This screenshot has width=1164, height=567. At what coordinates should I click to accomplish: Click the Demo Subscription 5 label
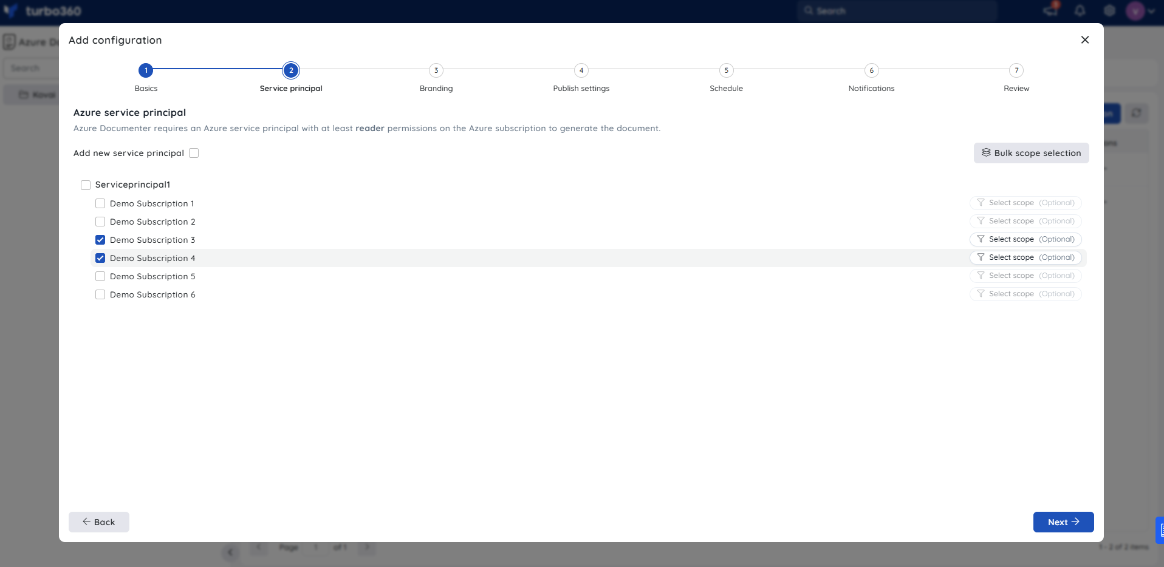[x=152, y=276]
